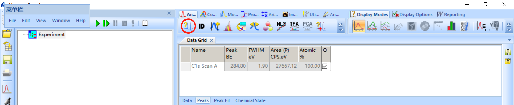The image size is (514, 105).
Task: Close the Data Grid tab
Action: click(211, 40)
